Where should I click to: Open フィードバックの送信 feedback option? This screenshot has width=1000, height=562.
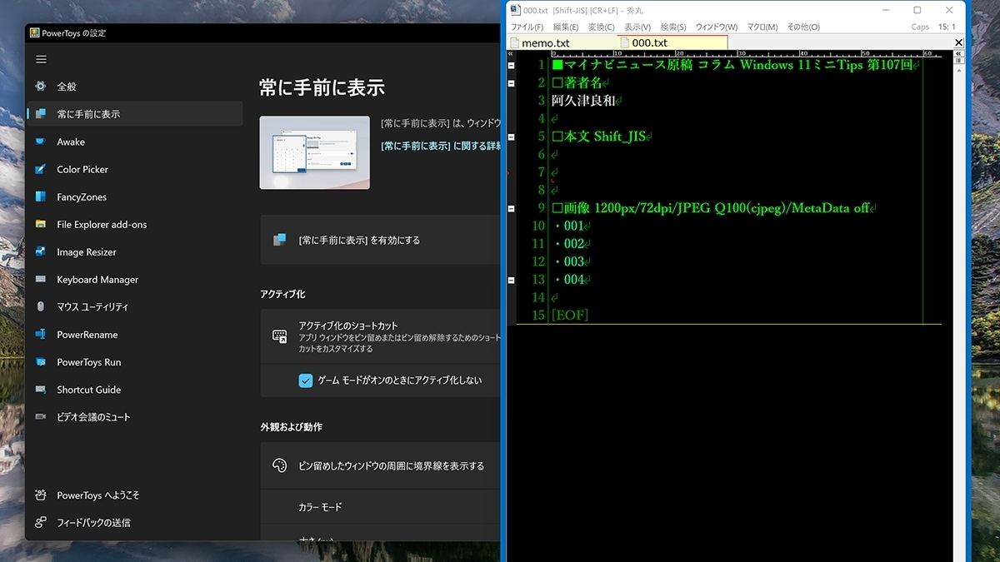tap(135, 523)
